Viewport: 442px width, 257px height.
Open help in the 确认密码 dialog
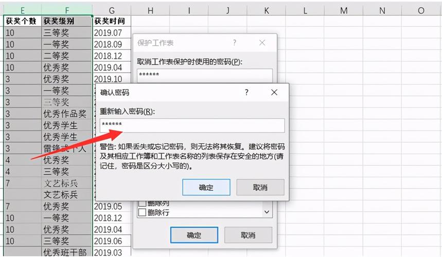[246, 93]
